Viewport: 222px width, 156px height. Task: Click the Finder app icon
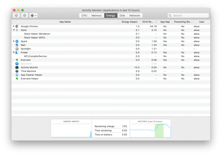pyautogui.click(x=17, y=52)
